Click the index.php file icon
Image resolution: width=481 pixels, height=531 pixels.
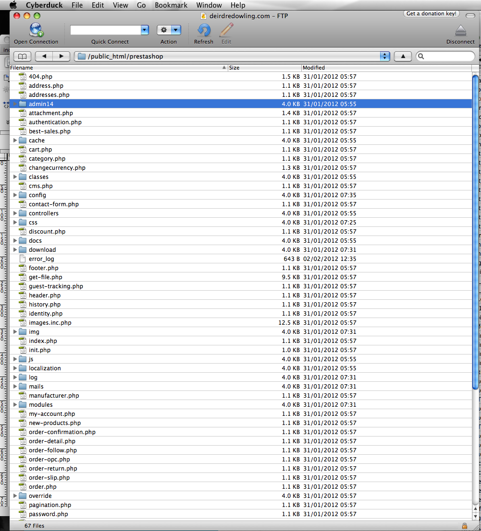(23, 341)
